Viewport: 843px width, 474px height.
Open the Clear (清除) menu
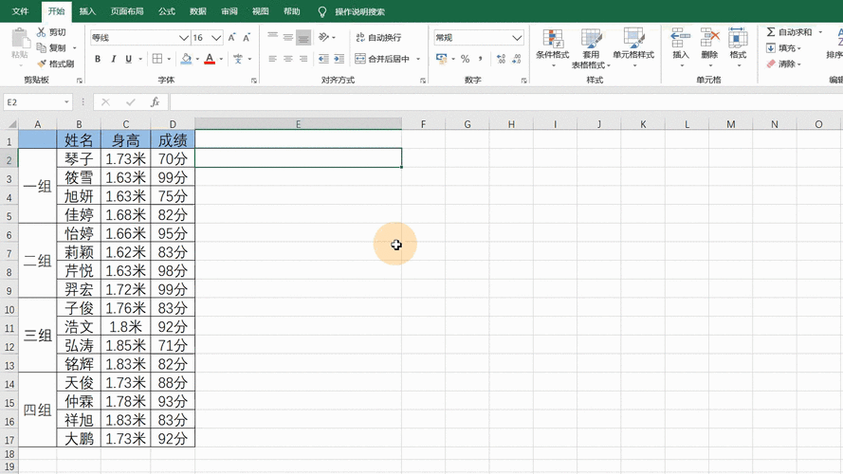tap(784, 64)
